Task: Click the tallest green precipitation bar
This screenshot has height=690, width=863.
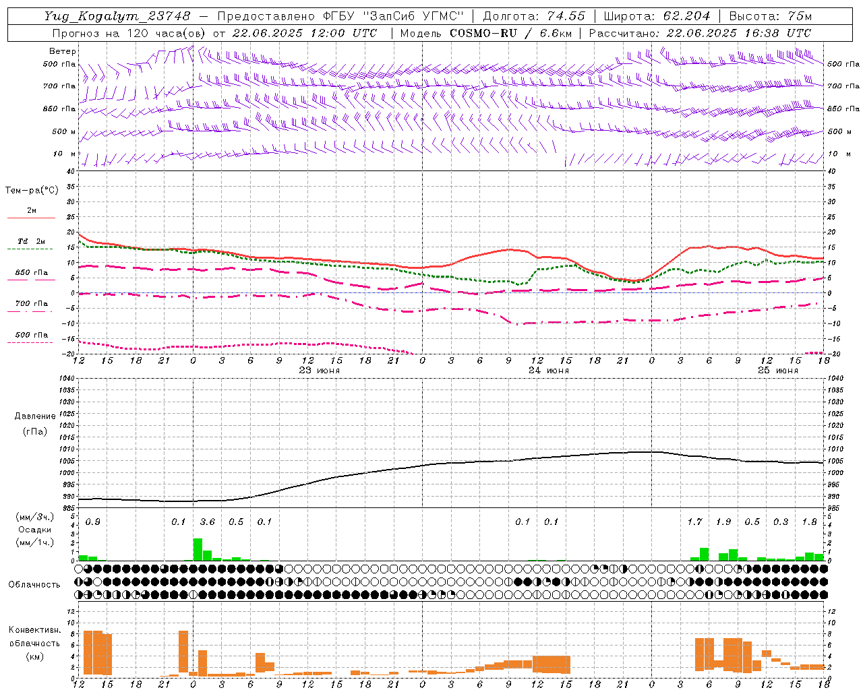Action: (198, 549)
